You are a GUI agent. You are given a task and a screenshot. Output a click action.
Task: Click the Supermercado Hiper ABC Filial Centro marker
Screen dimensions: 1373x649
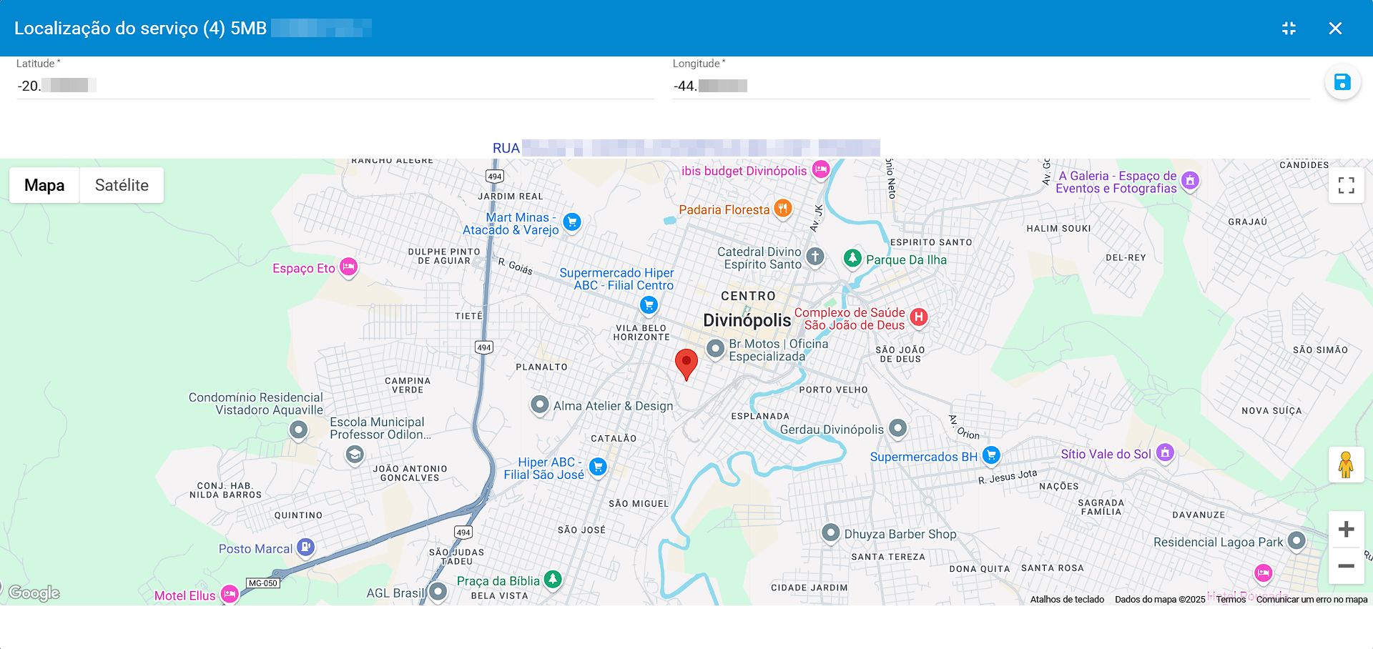(649, 306)
